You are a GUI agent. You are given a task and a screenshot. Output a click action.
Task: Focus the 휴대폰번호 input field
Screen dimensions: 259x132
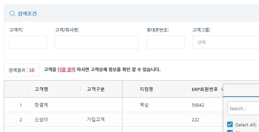(x=165, y=42)
